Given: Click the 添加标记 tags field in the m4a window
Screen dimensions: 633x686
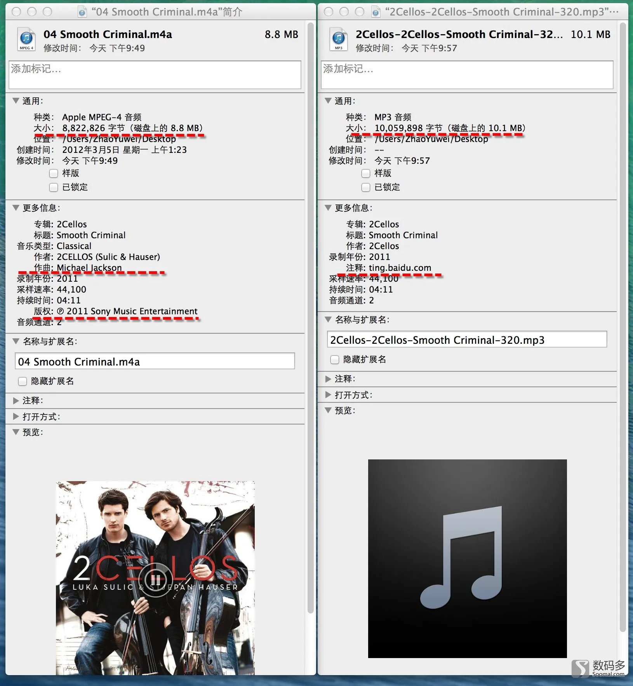Looking at the screenshot, I should pos(155,74).
